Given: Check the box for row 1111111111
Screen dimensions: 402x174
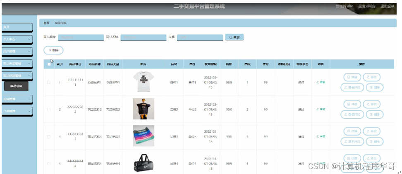Looking at the screenshot, I should [x=49, y=83].
